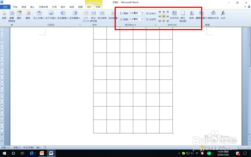Click the 字数: 0 word count
Viewport: 251px width, 157px height.
tap(17, 147)
